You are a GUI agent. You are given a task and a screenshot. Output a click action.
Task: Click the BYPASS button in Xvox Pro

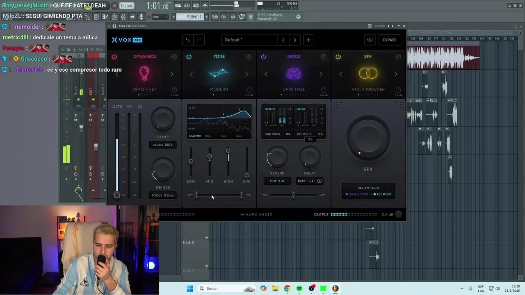[390, 40]
